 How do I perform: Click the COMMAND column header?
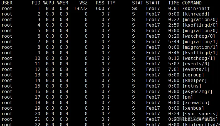(192, 3)
